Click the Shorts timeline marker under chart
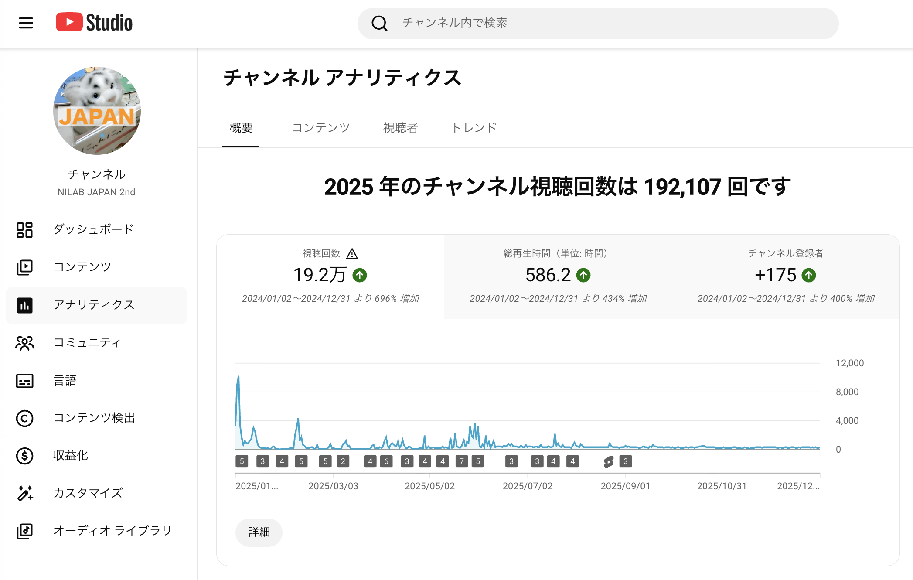 point(609,461)
